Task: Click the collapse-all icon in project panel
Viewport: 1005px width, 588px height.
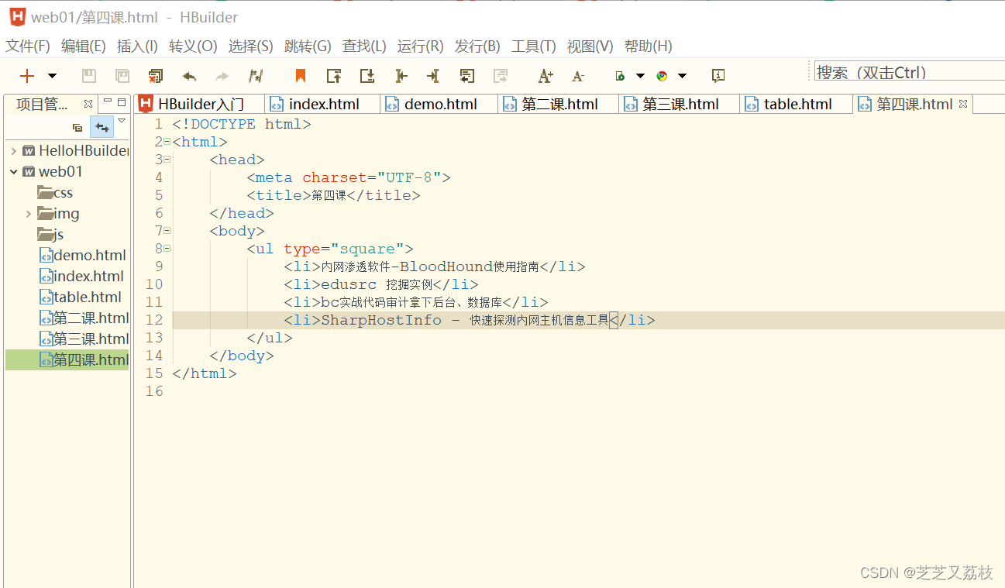Action: [77, 127]
